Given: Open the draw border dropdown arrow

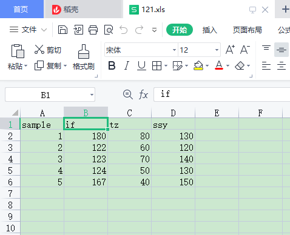Looking at the screenshot, I should (186, 66).
